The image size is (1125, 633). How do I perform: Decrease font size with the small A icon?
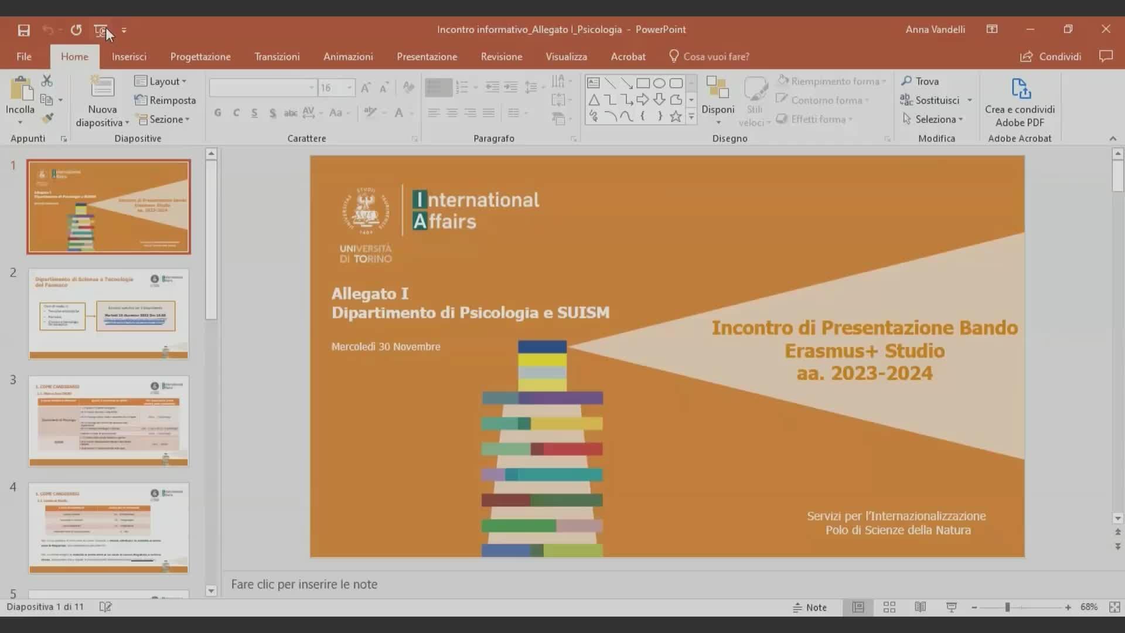[384, 87]
